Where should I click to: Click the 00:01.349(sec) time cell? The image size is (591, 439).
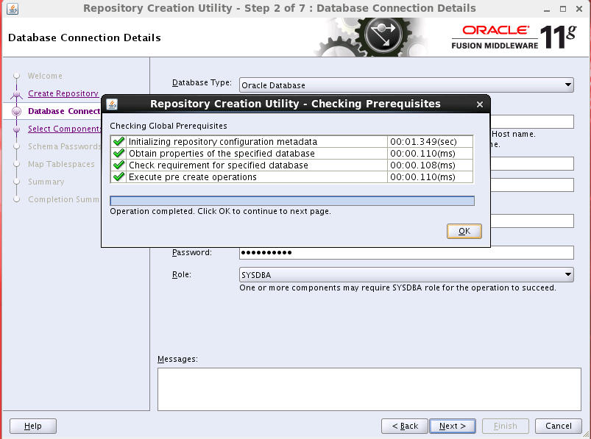pos(430,142)
